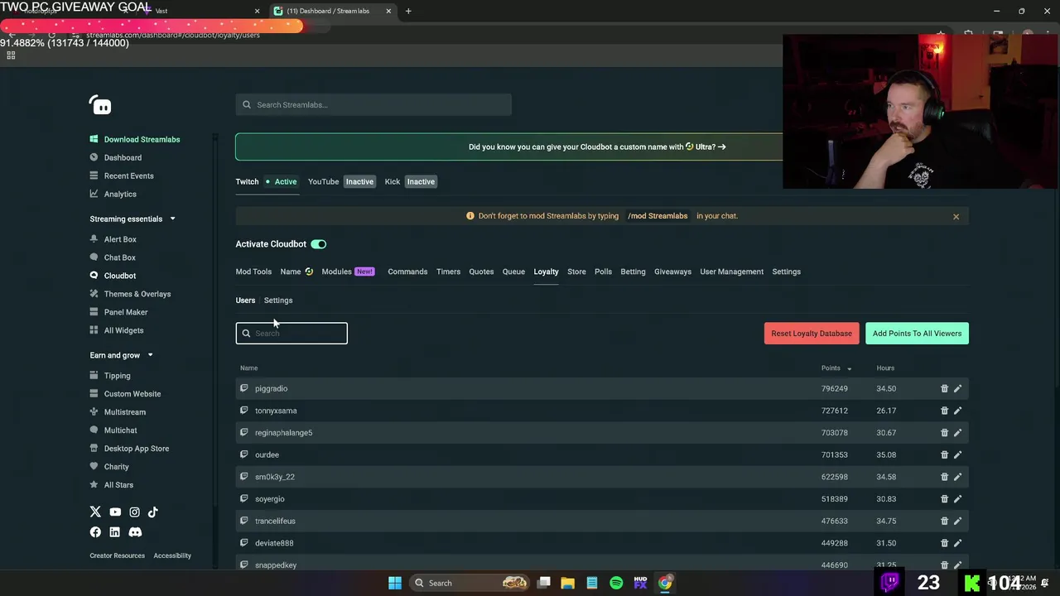Open the Facebook social icon
Viewport: 1060px width, 596px height.
(x=95, y=532)
